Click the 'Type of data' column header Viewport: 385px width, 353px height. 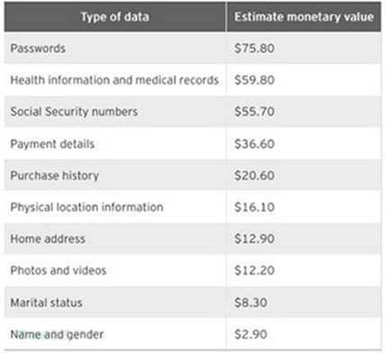coord(115,17)
